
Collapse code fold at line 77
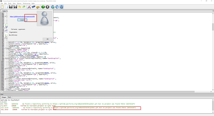(x=5, y=28)
